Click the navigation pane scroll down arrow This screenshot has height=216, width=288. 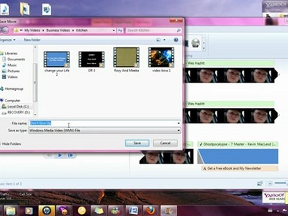click(x=35, y=115)
